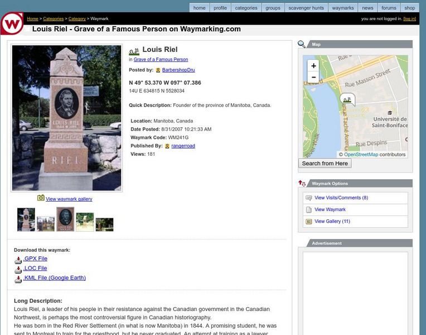This screenshot has height=335, width=426.
Task: Click the user icon next to BarbershopDru
Action: (x=158, y=70)
